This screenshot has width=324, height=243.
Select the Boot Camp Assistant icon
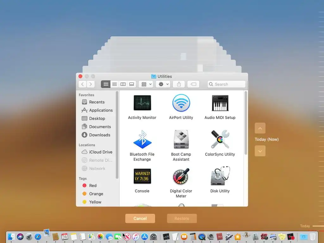(x=181, y=139)
